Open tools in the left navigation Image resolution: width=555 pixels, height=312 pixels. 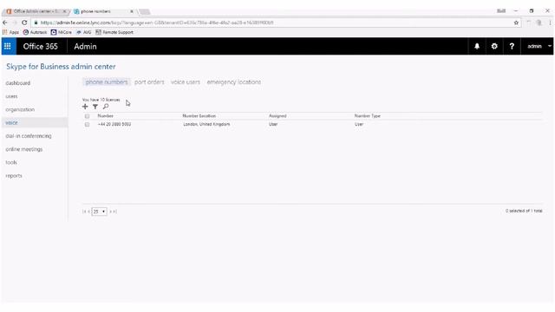[x=11, y=162]
